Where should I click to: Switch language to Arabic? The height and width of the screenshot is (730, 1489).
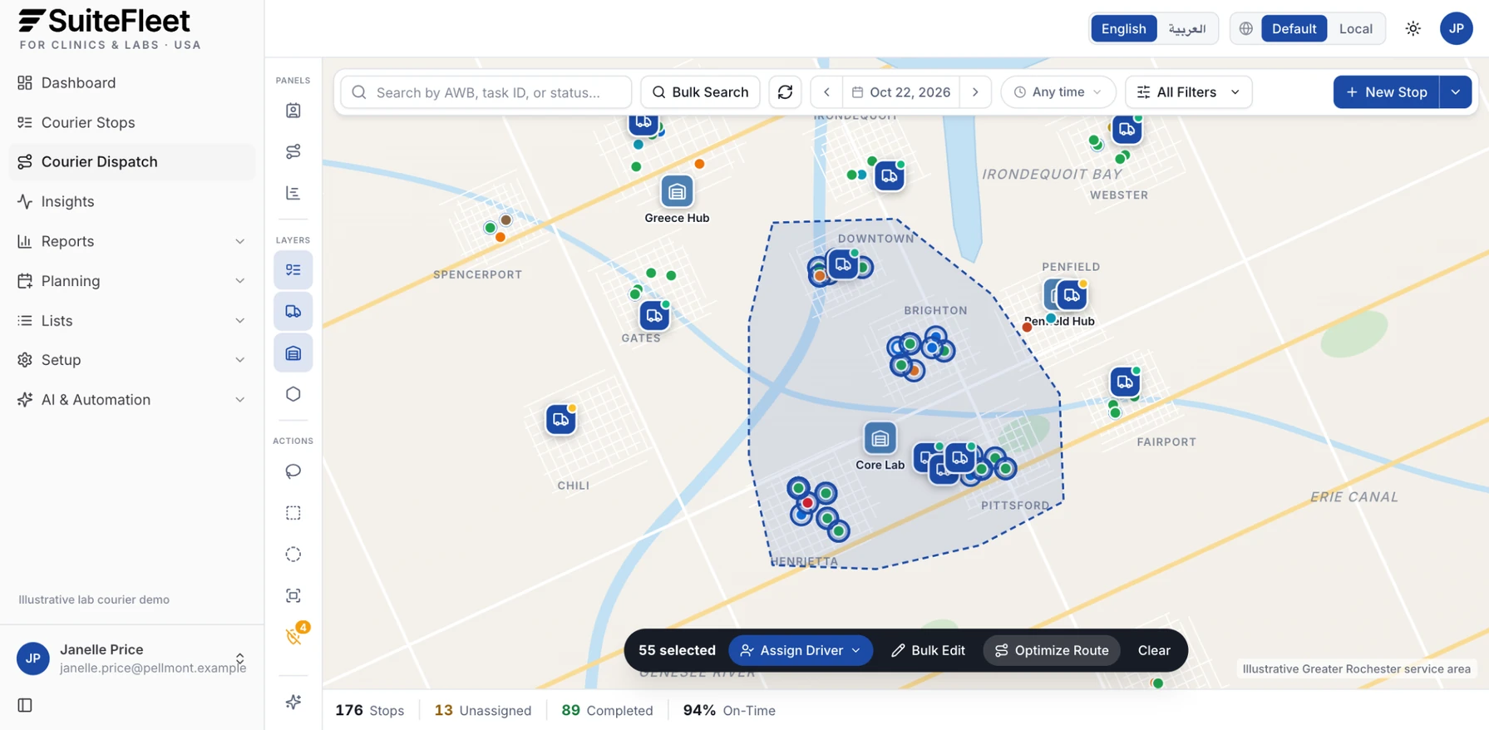click(x=1186, y=29)
